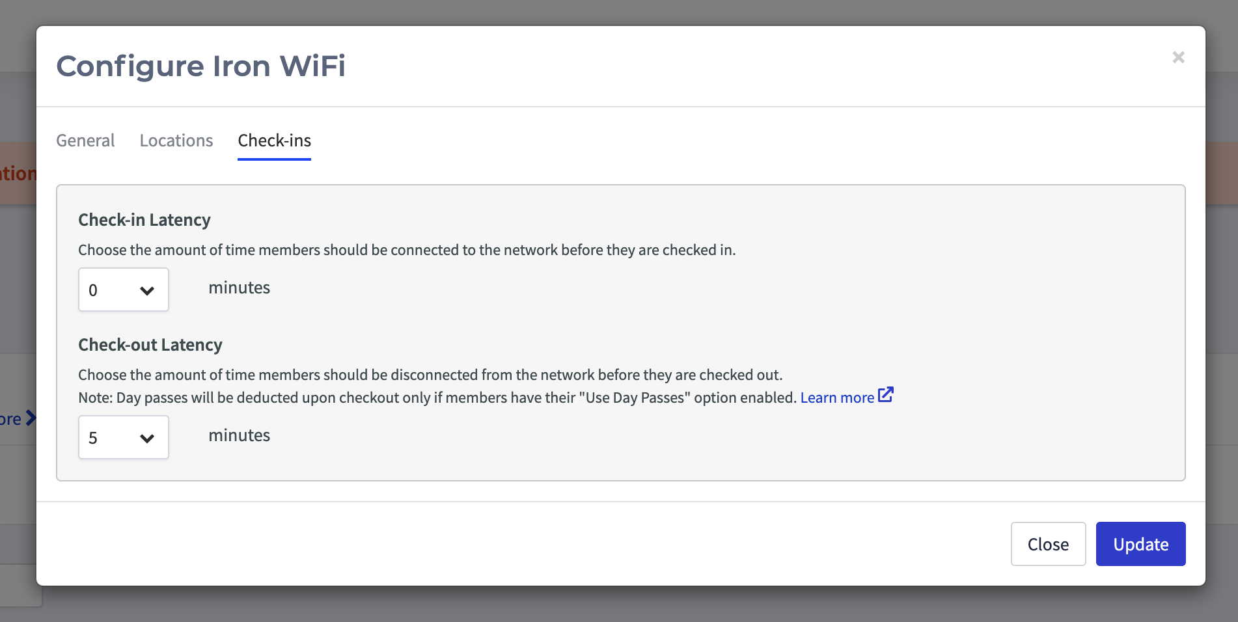Switch to the General tab

pyautogui.click(x=85, y=141)
